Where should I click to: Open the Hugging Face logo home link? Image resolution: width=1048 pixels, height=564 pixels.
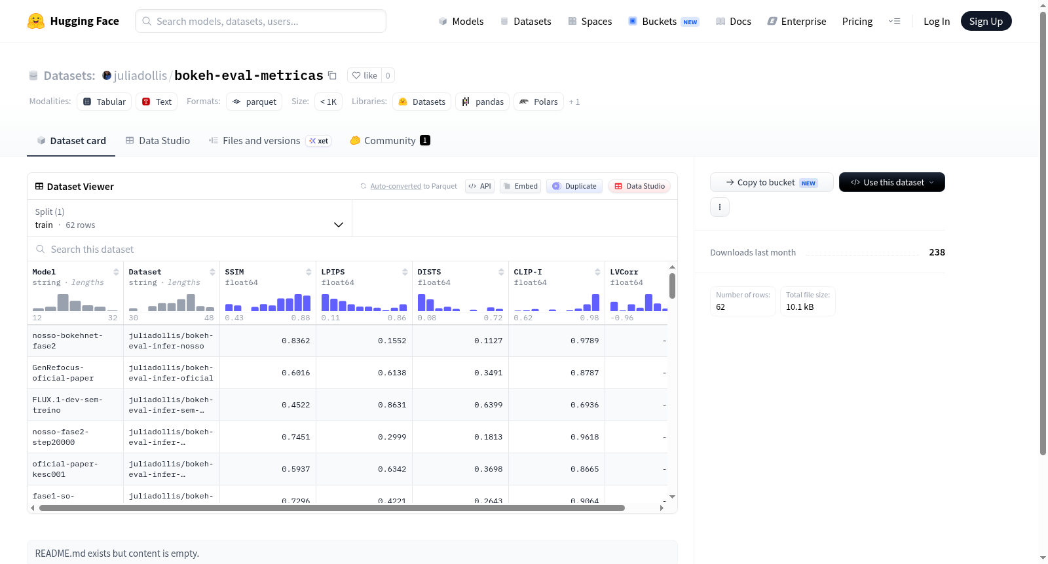[73, 21]
